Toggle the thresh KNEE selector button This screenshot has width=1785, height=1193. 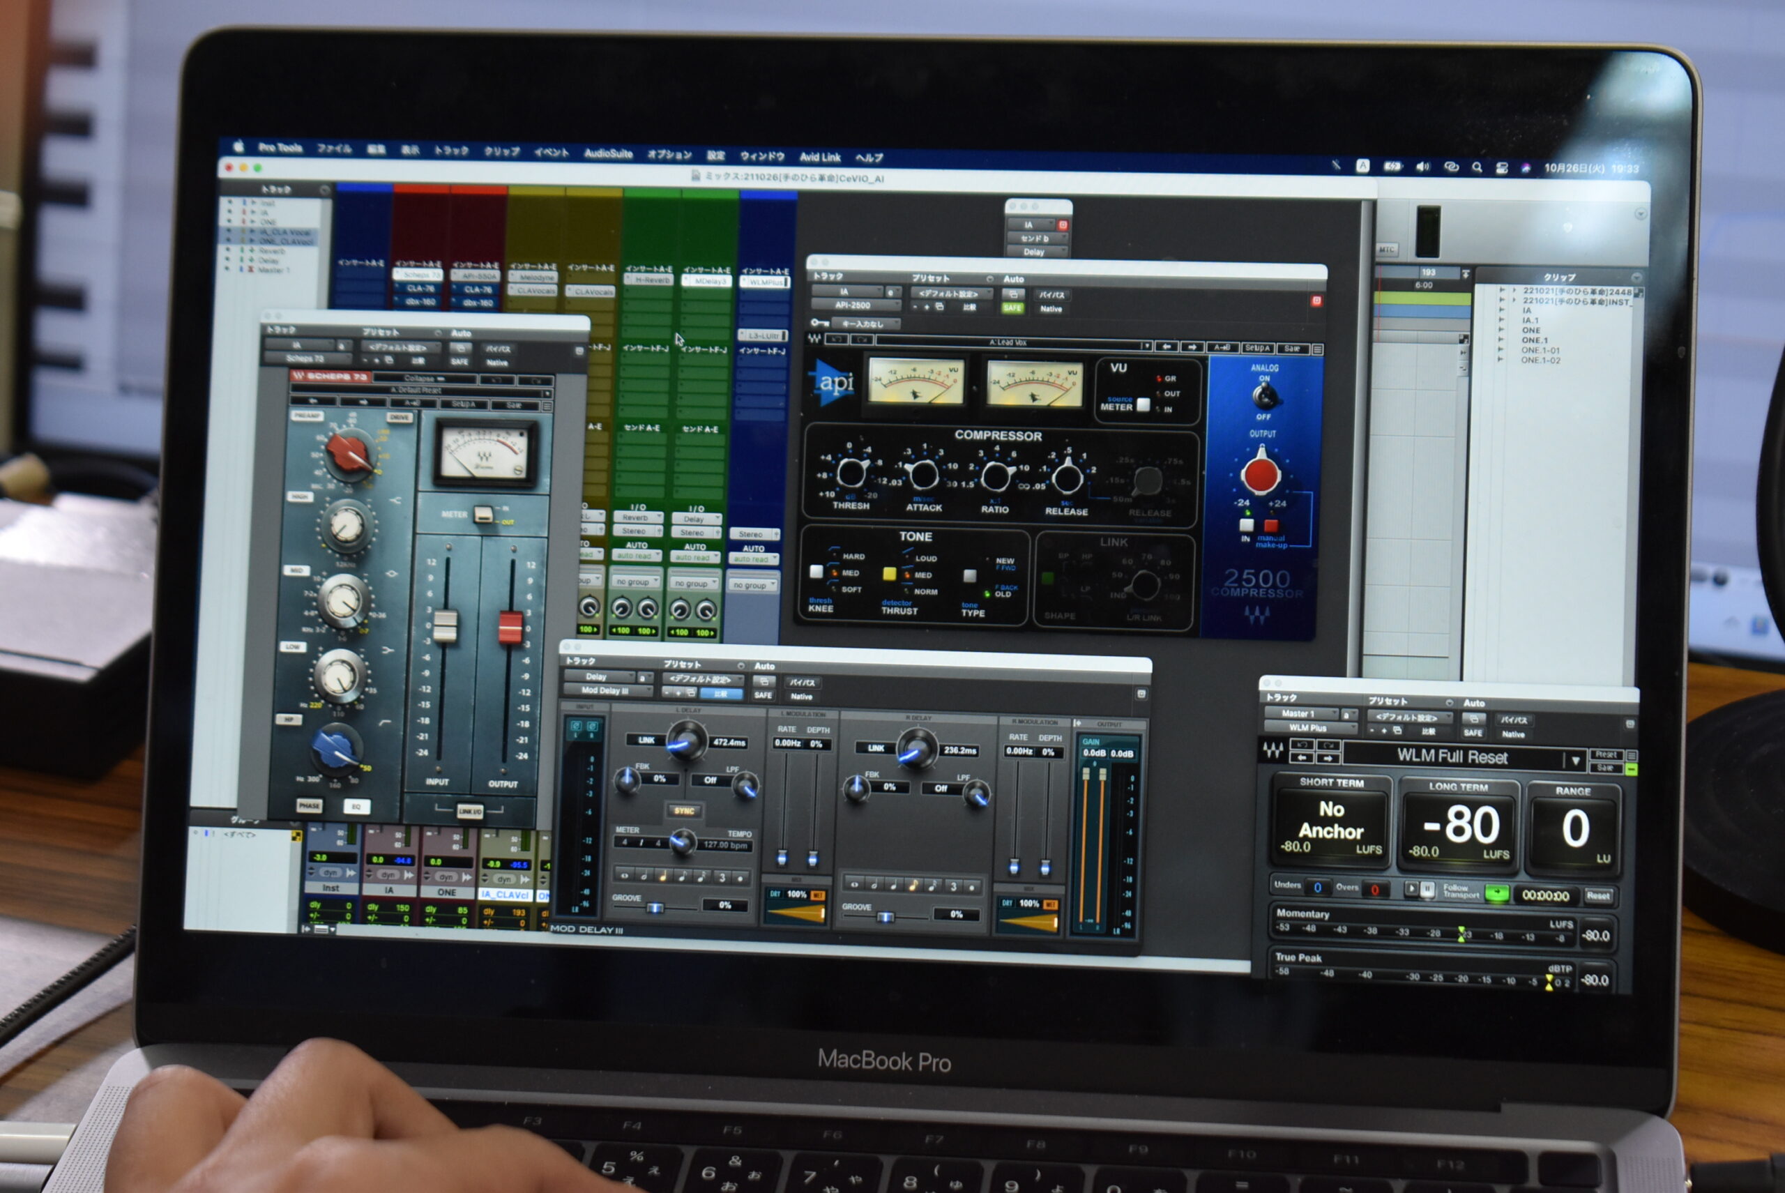(x=816, y=571)
